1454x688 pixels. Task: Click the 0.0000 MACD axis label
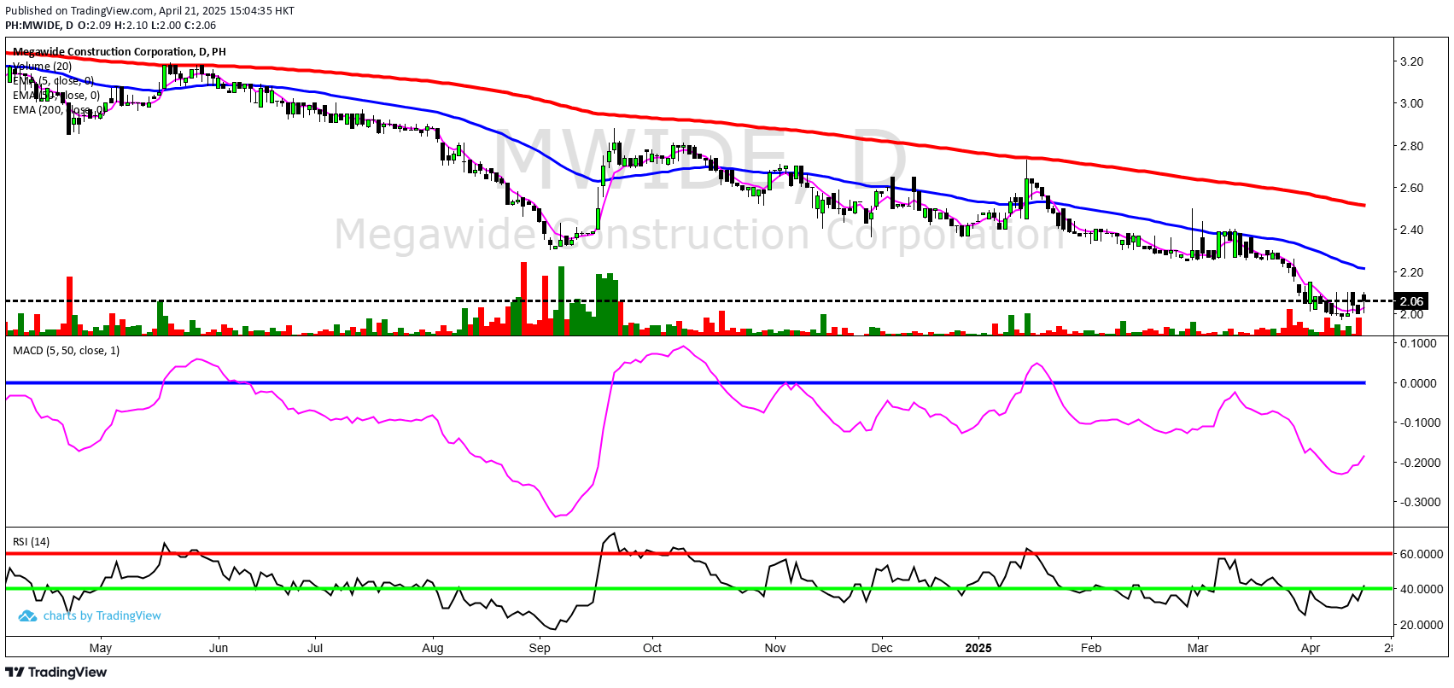[x=1418, y=383]
